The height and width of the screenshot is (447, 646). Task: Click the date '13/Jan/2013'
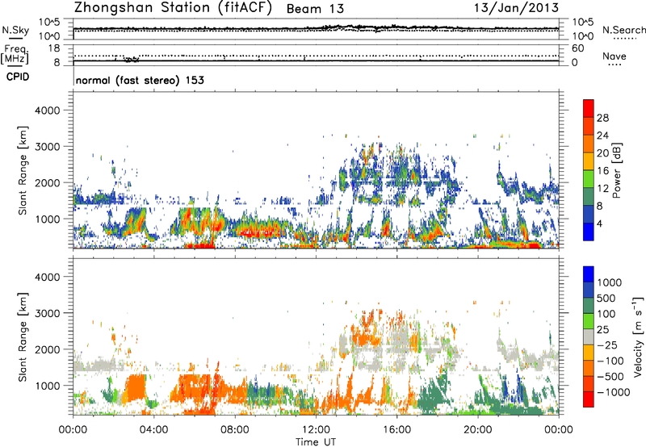[516, 7]
